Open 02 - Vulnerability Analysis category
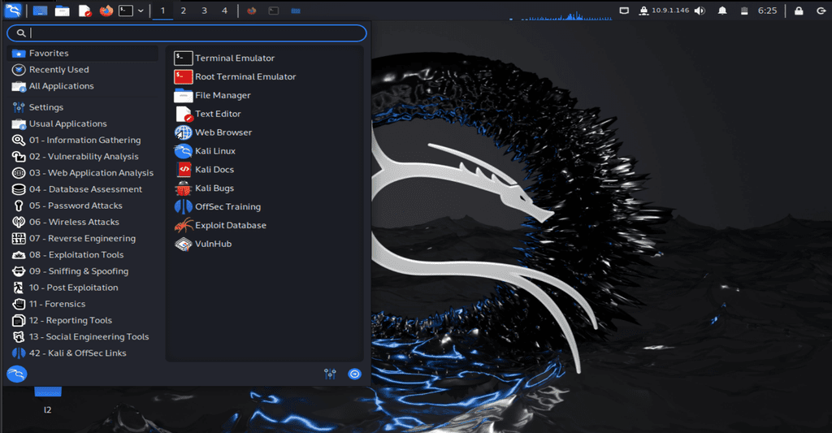This screenshot has height=433, width=832. (84, 157)
